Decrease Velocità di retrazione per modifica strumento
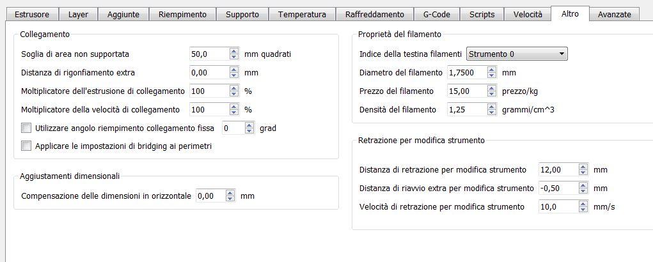 (583, 209)
